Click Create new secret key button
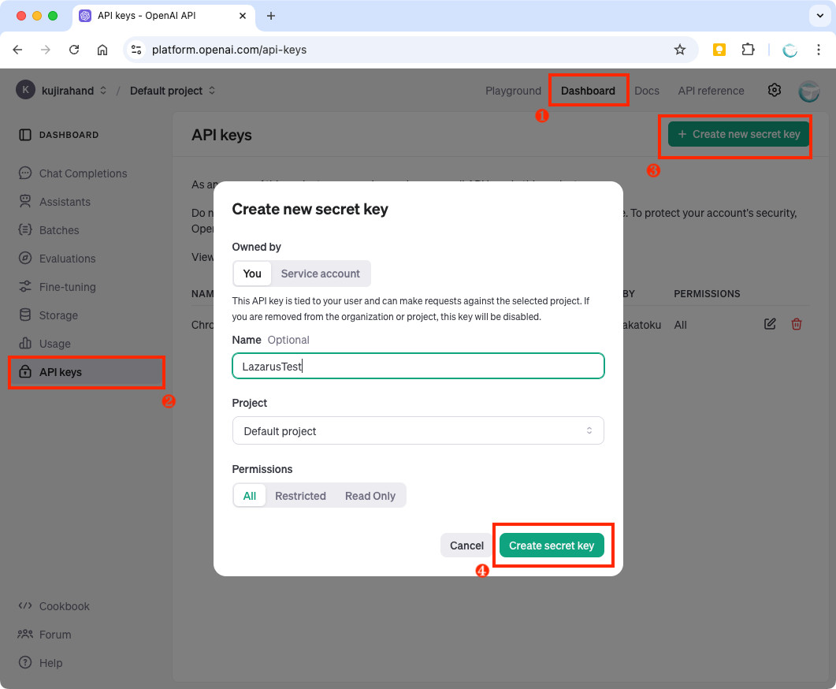This screenshot has width=836, height=689. coord(738,134)
